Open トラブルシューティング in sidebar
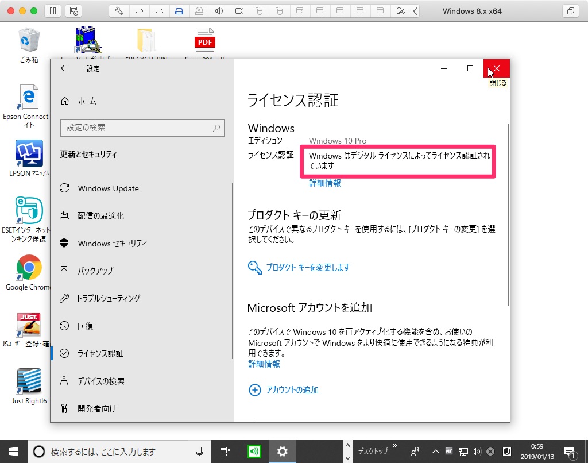 pos(142,298)
